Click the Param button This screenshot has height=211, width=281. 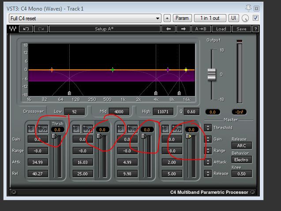point(182,18)
